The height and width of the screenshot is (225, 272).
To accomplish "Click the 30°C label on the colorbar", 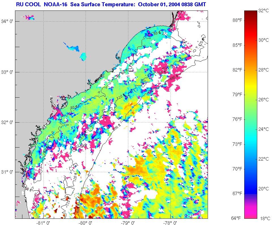I will pos(263,40).
